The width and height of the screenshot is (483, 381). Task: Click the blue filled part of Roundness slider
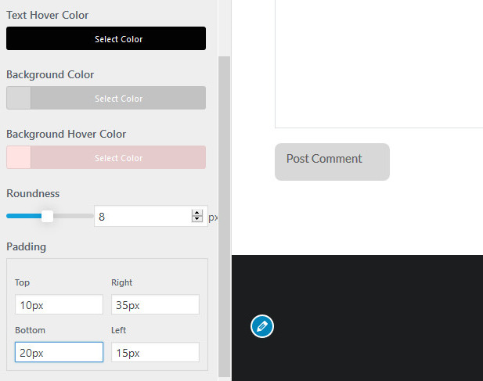pos(22,216)
